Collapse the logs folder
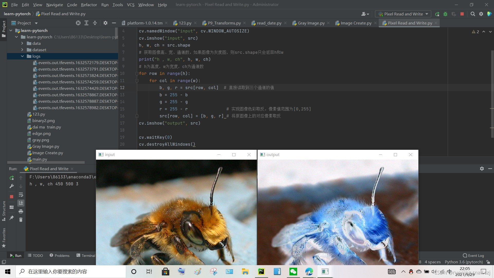 [x=22, y=56]
